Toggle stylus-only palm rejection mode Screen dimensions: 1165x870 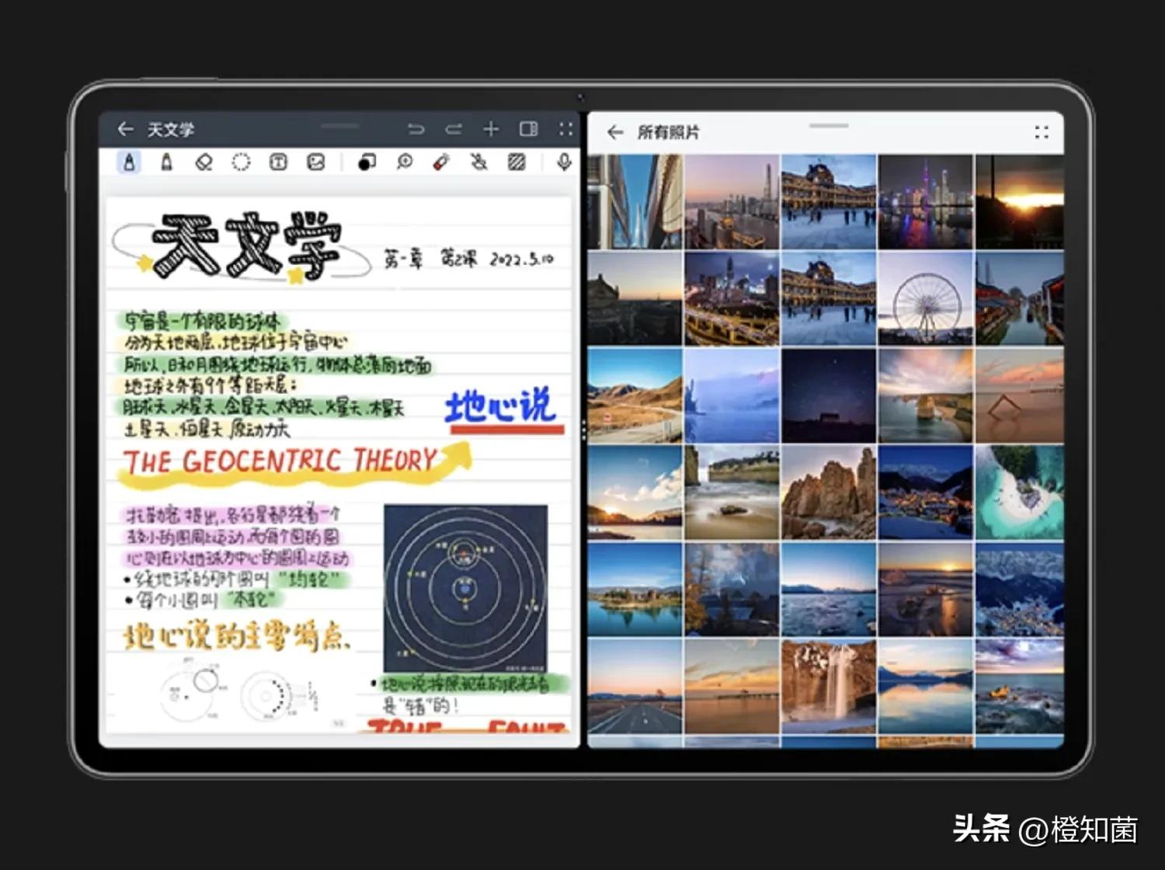tap(480, 162)
